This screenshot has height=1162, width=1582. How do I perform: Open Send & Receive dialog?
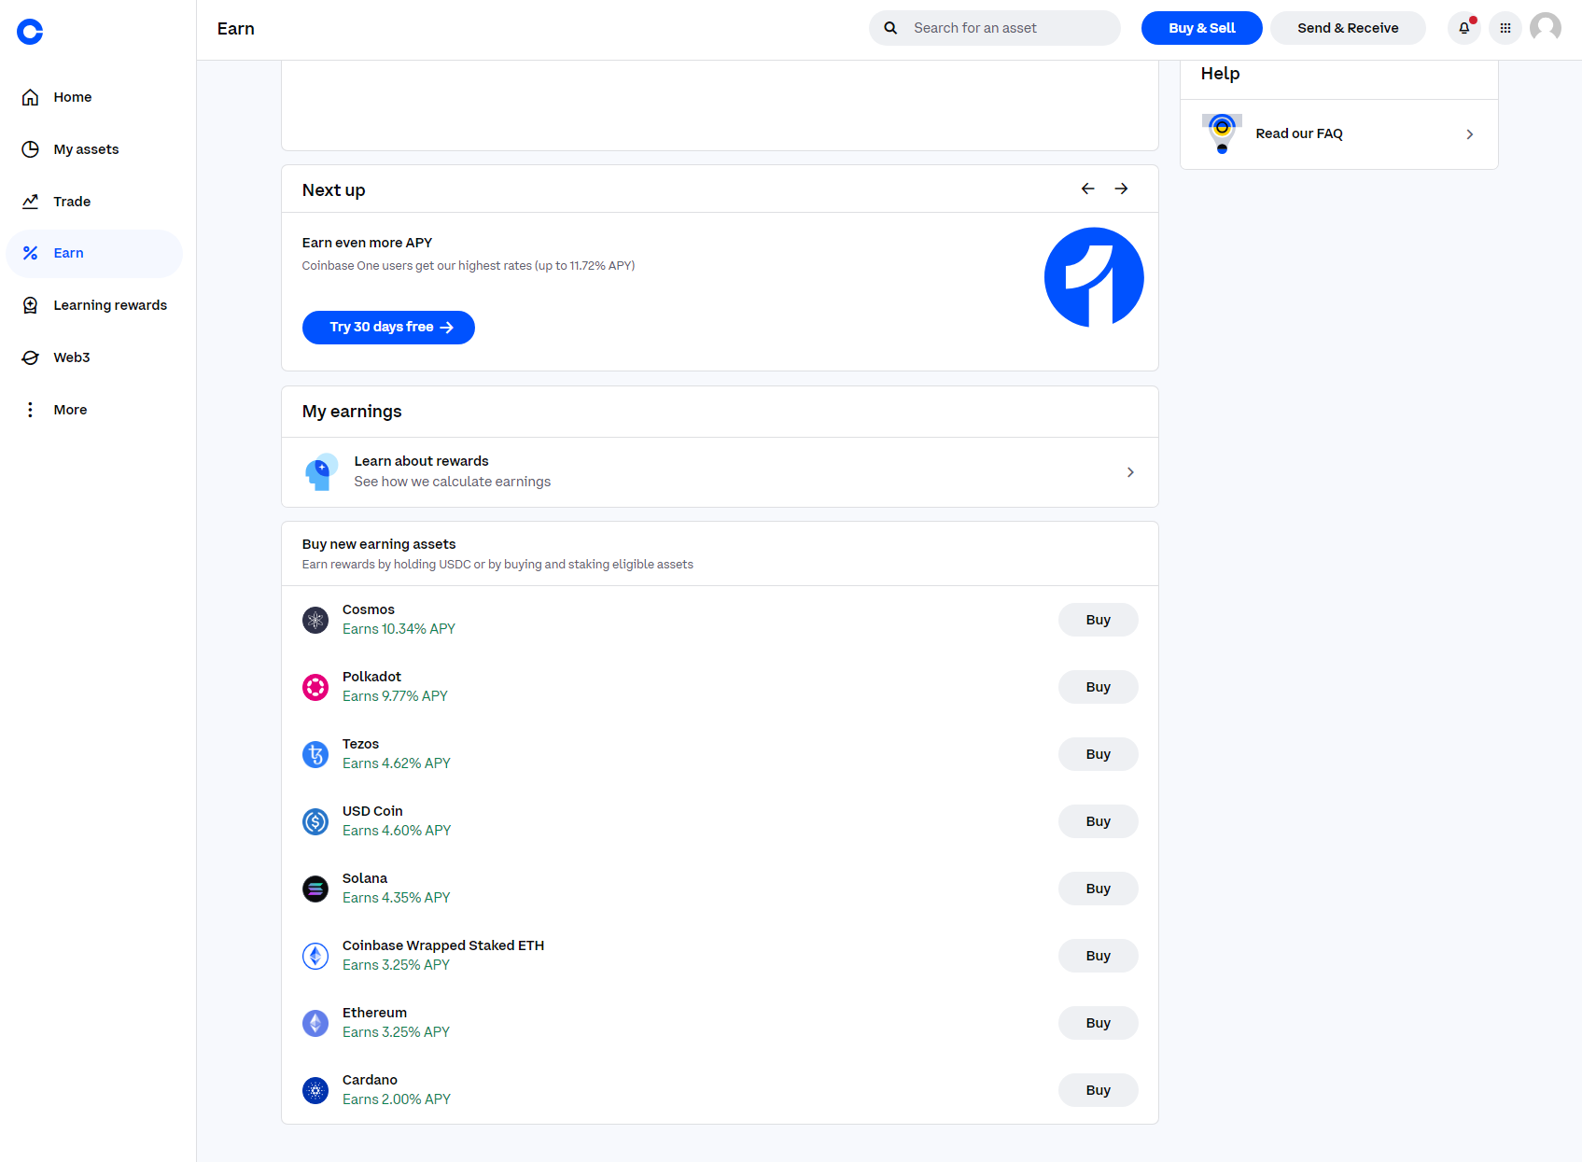(1348, 28)
